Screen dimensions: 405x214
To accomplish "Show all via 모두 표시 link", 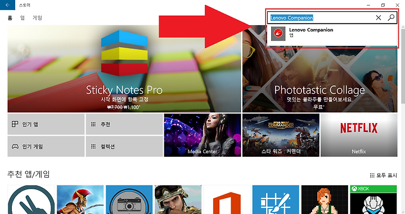I will click(383, 175).
